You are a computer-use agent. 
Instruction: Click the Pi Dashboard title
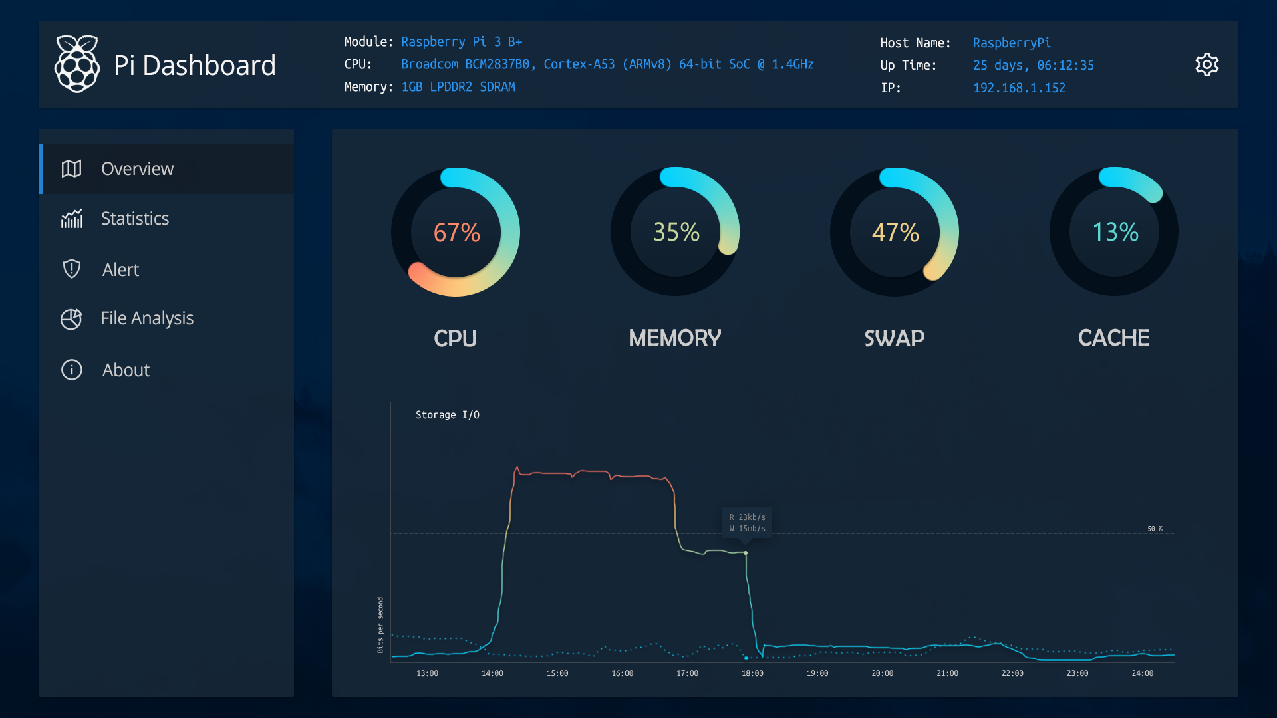click(194, 65)
